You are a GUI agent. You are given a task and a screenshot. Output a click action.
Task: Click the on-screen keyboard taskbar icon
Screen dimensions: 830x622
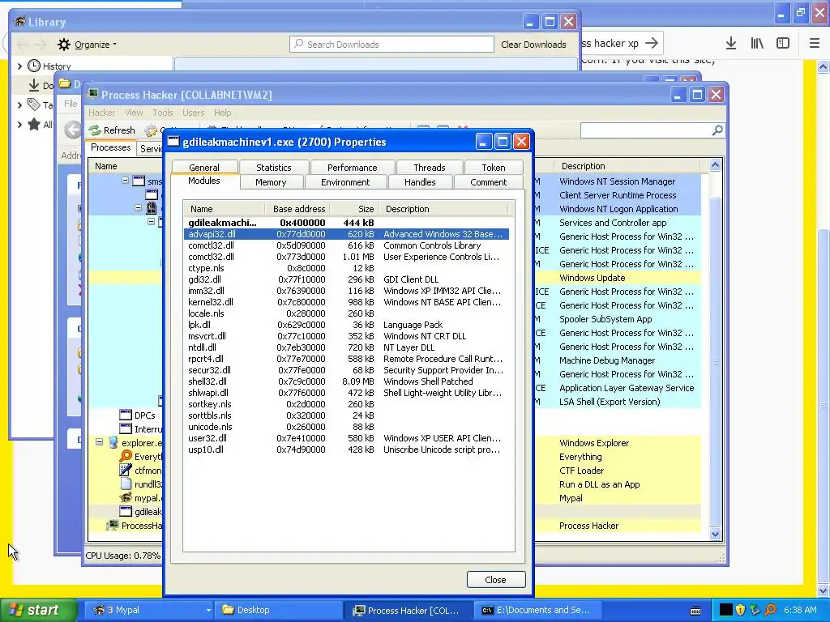[695, 611]
